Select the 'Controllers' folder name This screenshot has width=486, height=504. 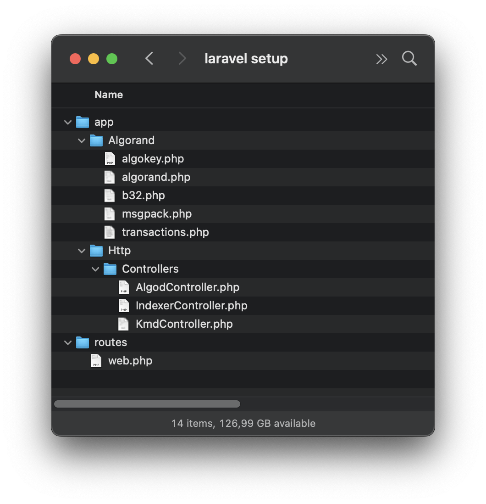[150, 269]
